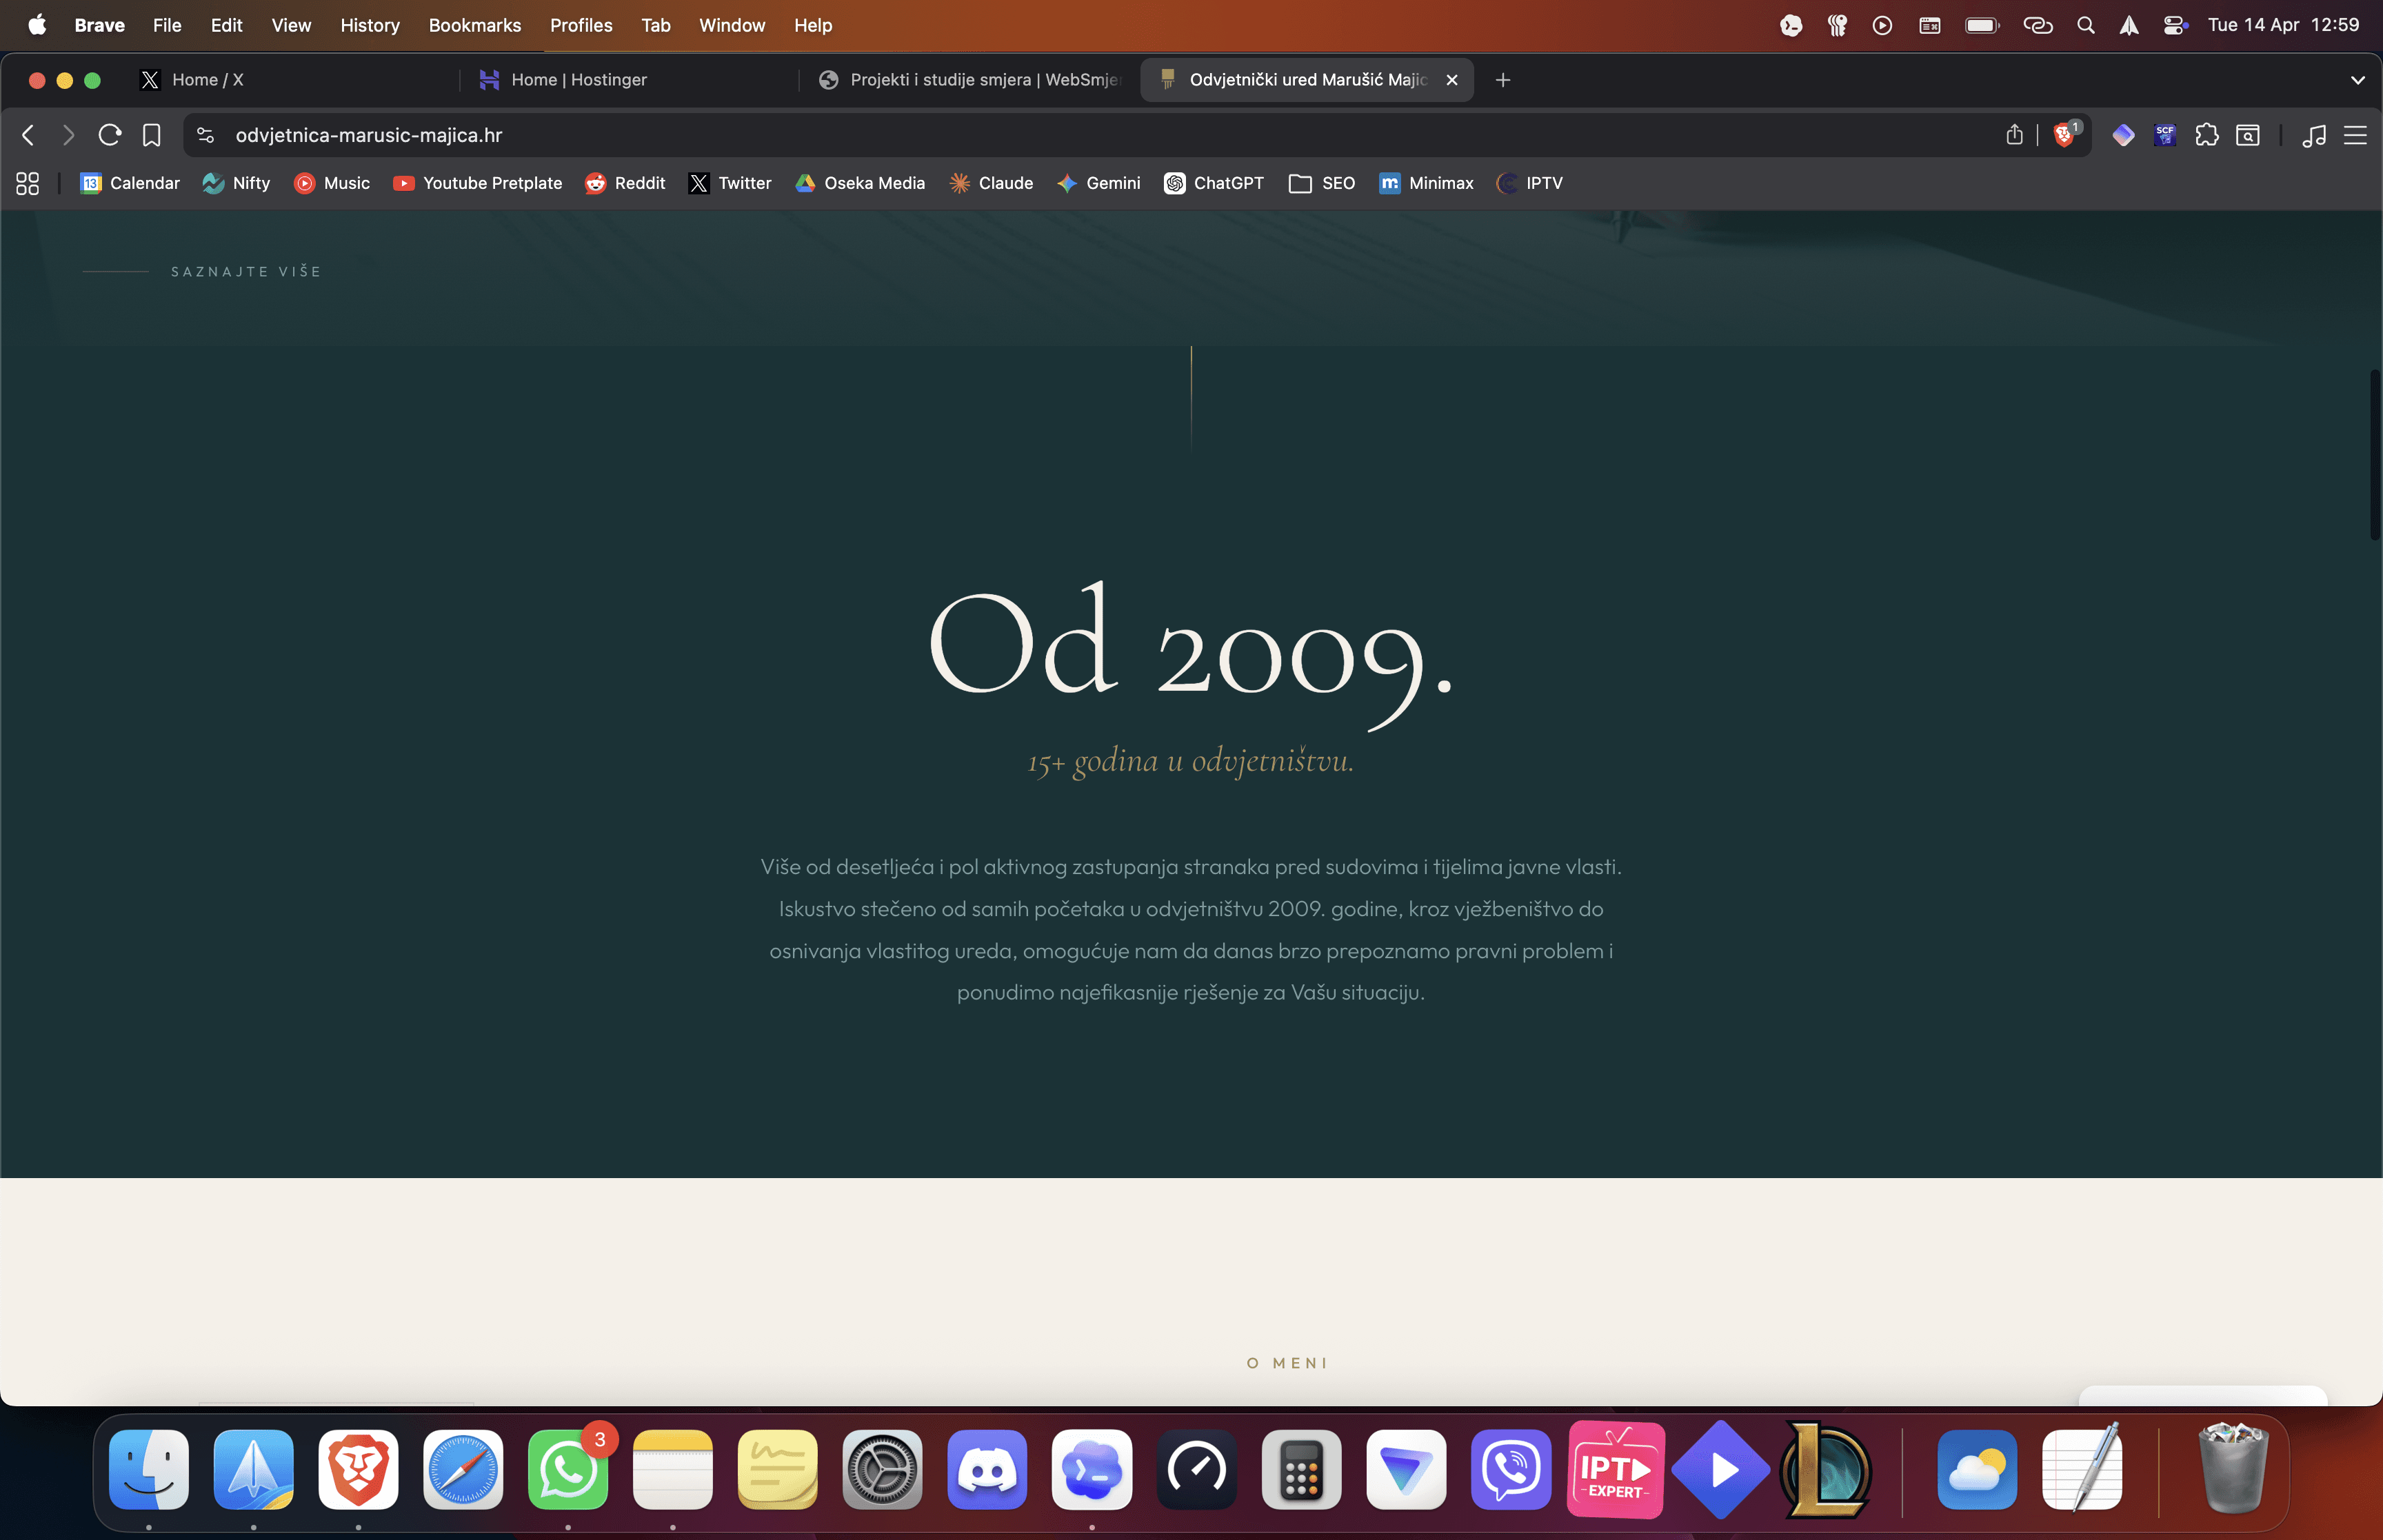Open the browser extensions puzzle menu
This screenshot has height=1540, width=2383.
2207,135
